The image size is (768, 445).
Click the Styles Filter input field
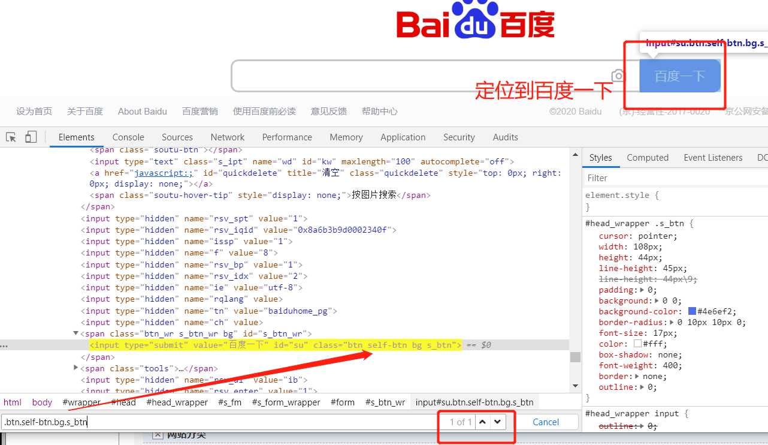(x=675, y=178)
